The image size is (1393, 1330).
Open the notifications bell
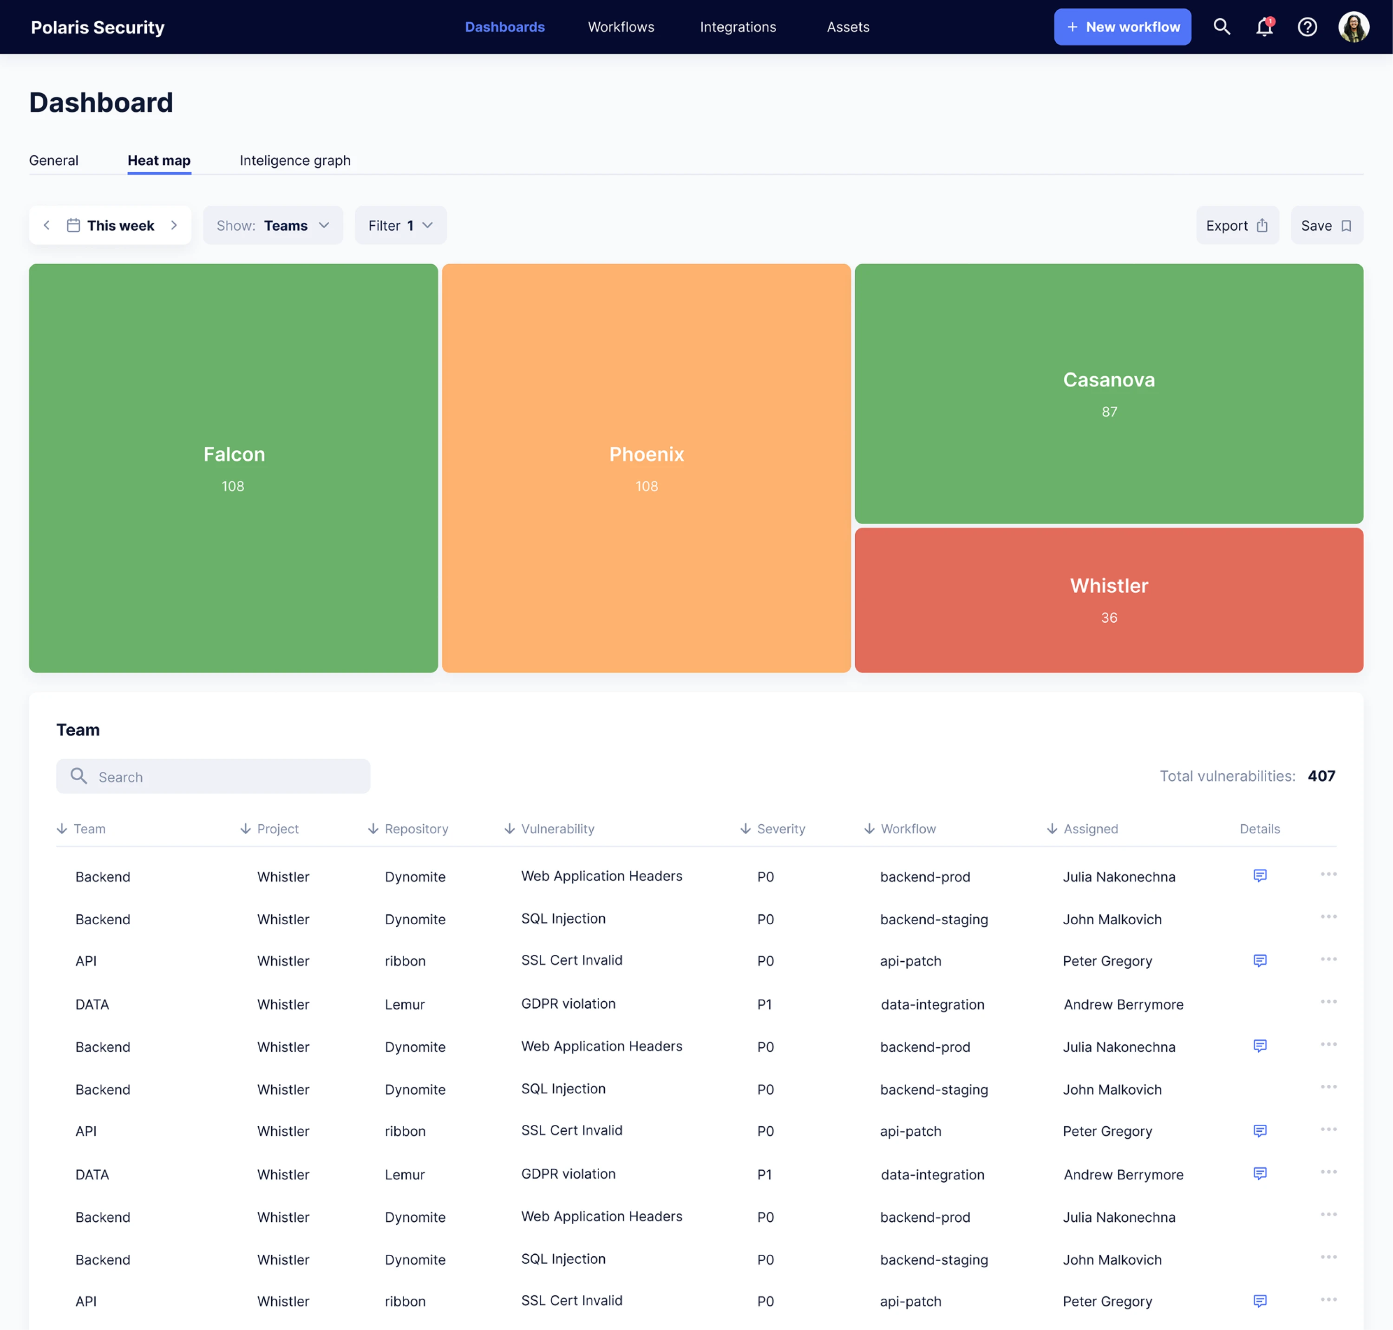point(1264,27)
